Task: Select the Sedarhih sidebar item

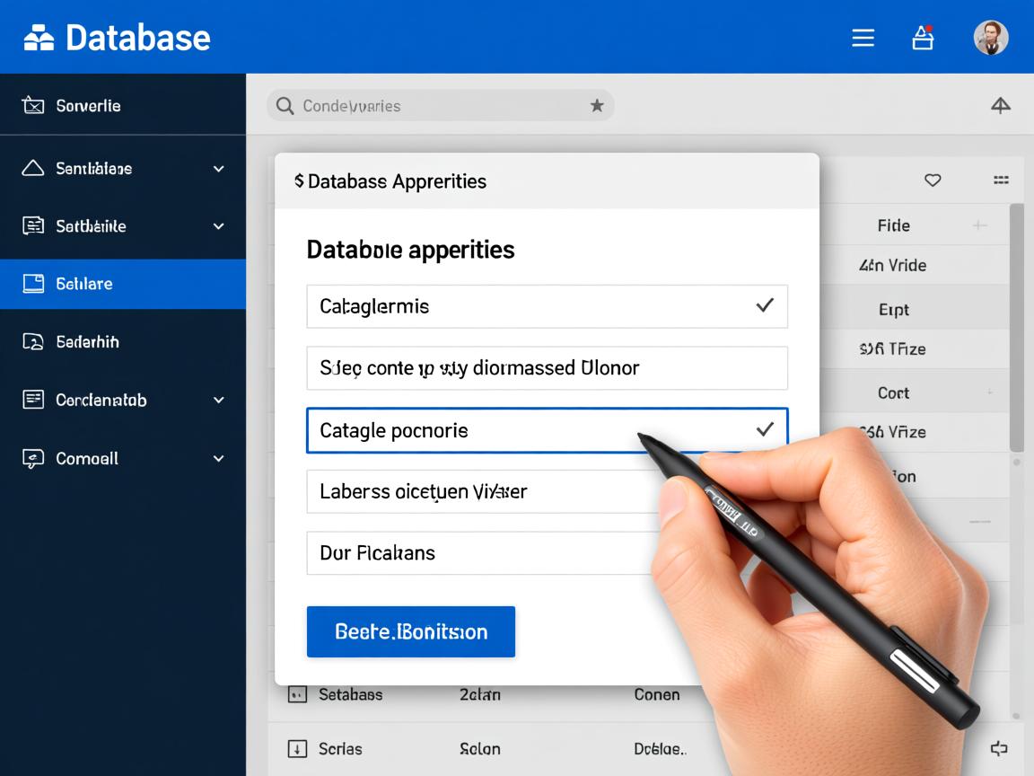Action: point(87,342)
